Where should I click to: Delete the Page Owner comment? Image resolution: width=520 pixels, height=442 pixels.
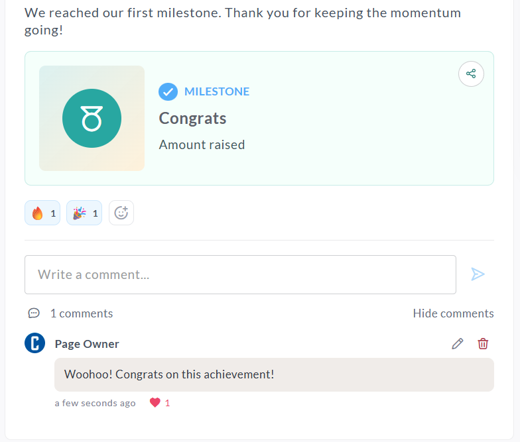(483, 343)
